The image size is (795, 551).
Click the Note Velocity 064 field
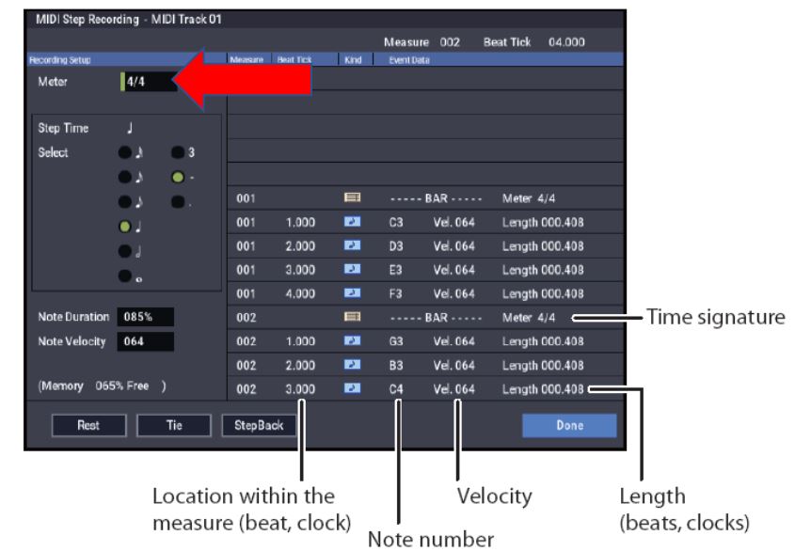146,341
